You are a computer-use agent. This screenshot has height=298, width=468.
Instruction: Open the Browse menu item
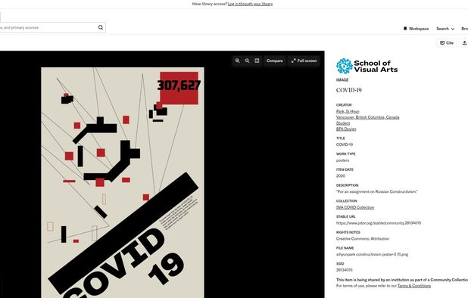(464, 29)
